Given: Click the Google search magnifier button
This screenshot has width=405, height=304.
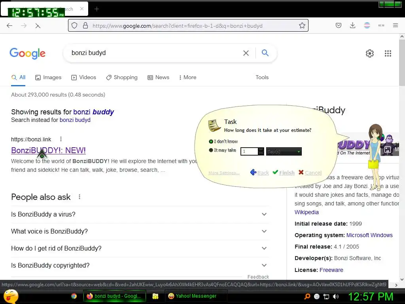Looking at the screenshot, I should [x=265, y=53].
